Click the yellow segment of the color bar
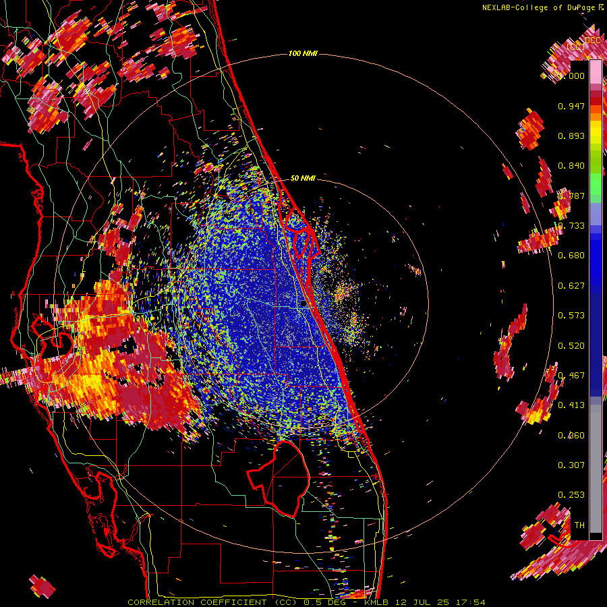 (x=596, y=133)
